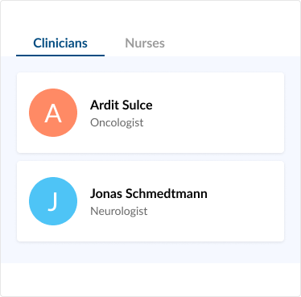Click empty space right of Jonas Schmedtmann

(244, 201)
